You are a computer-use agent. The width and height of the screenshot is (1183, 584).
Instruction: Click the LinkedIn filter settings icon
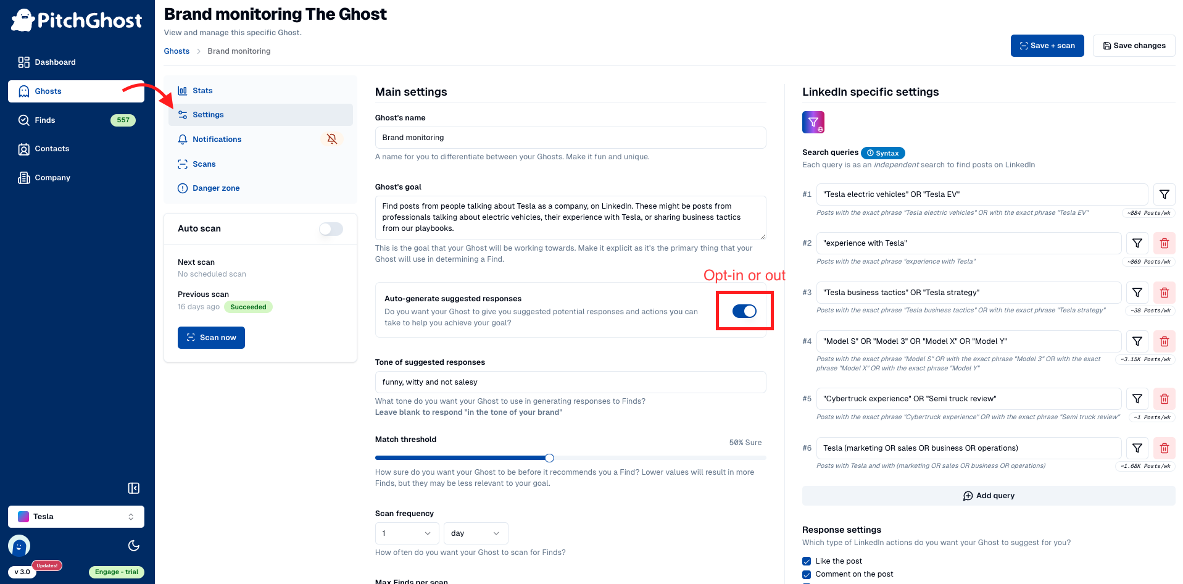tap(813, 122)
